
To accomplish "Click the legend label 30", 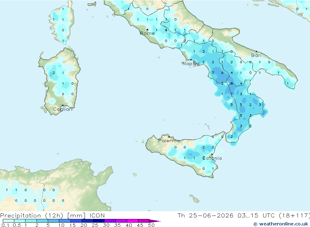I will pyautogui.click(x=106, y=225).
